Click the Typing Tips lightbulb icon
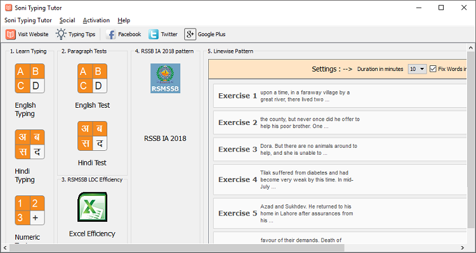 coord(61,34)
